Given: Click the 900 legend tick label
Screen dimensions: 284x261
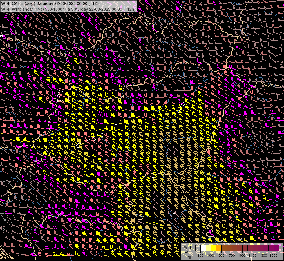Looking at the screenshot, I should [x=242, y=255].
